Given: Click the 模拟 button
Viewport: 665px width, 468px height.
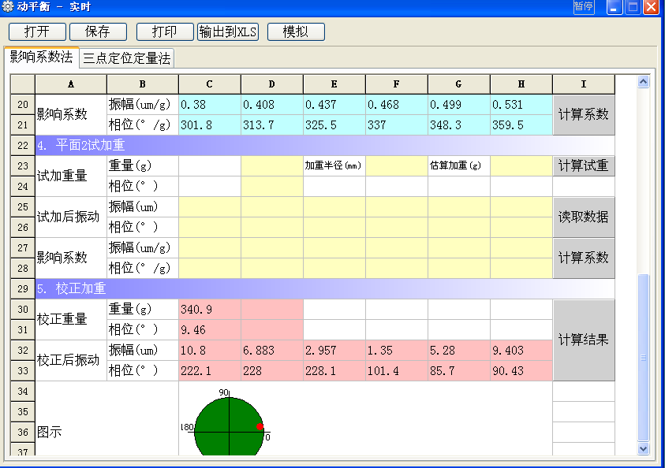Looking at the screenshot, I should click(x=296, y=32).
